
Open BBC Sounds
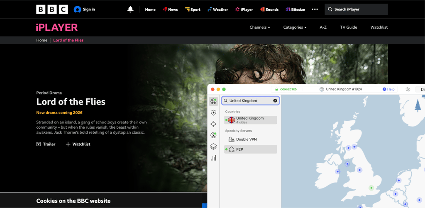(x=269, y=10)
